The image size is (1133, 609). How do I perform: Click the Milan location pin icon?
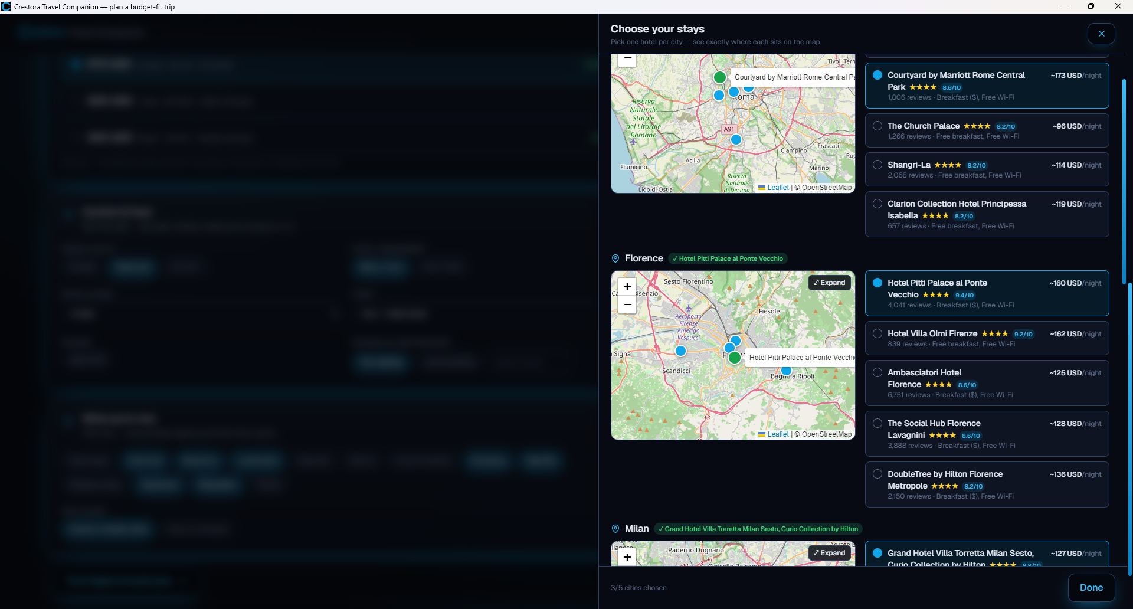[615, 529]
